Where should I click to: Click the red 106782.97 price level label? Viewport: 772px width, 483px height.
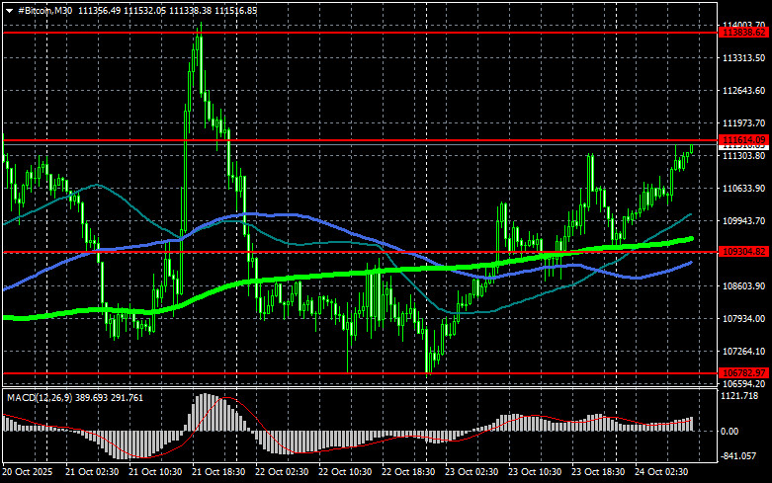click(x=743, y=373)
